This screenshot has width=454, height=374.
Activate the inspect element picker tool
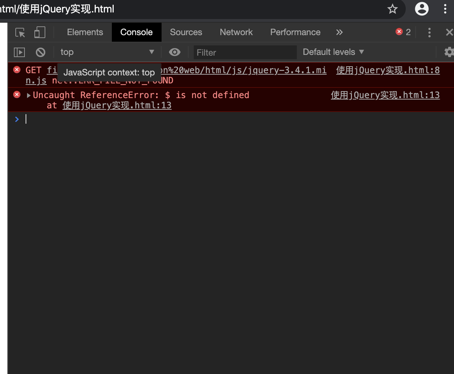pyautogui.click(x=20, y=33)
